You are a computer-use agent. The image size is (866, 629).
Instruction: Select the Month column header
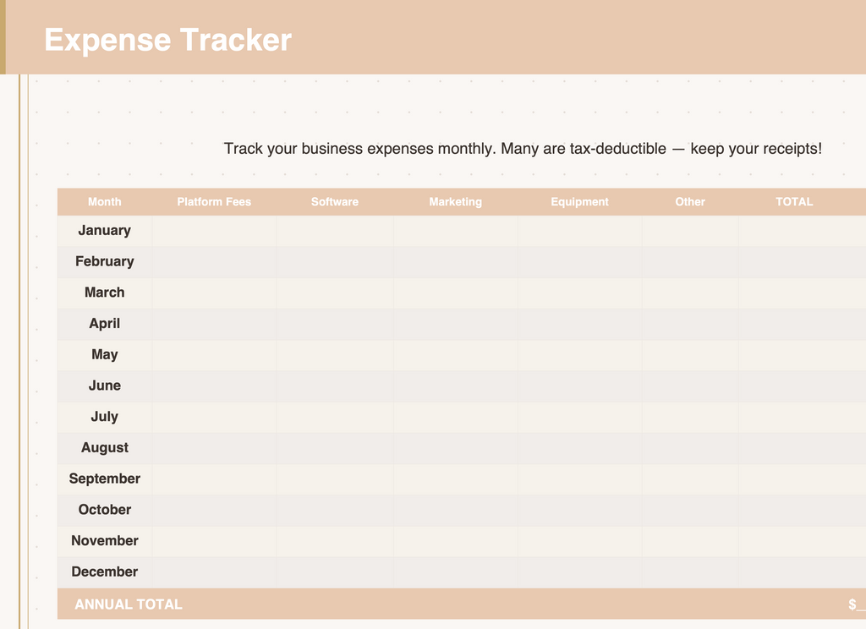(x=105, y=202)
